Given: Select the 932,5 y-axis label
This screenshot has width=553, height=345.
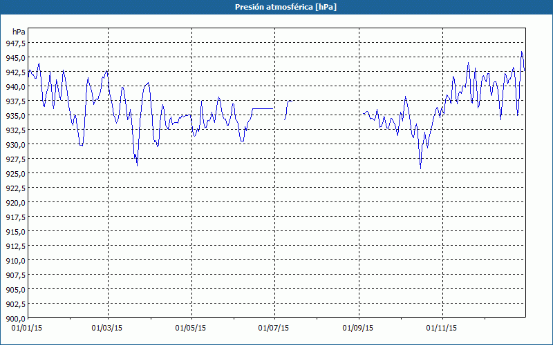Looking at the screenshot, I should click(15, 130).
